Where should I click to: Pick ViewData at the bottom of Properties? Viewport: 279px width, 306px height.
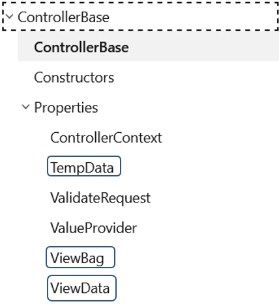click(81, 288)
